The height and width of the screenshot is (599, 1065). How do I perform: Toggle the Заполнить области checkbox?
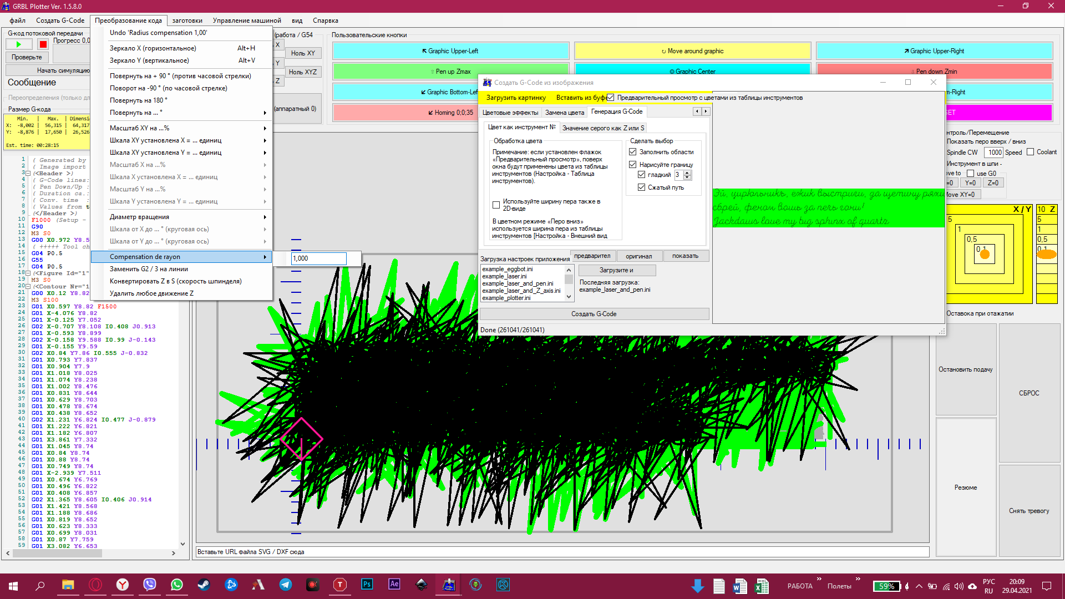pos(633,151)
